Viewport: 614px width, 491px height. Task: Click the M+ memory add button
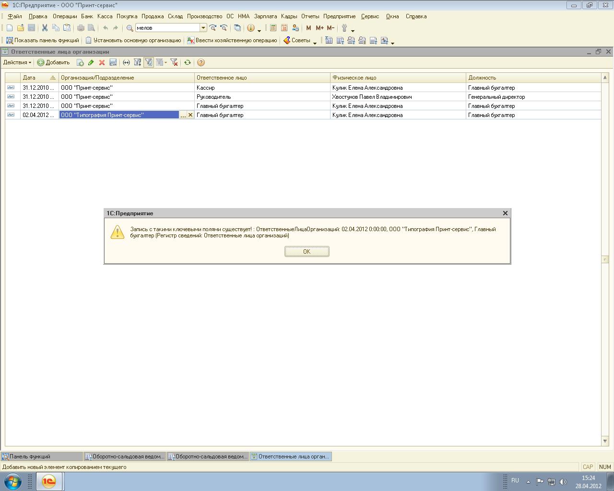pos(319,28)
